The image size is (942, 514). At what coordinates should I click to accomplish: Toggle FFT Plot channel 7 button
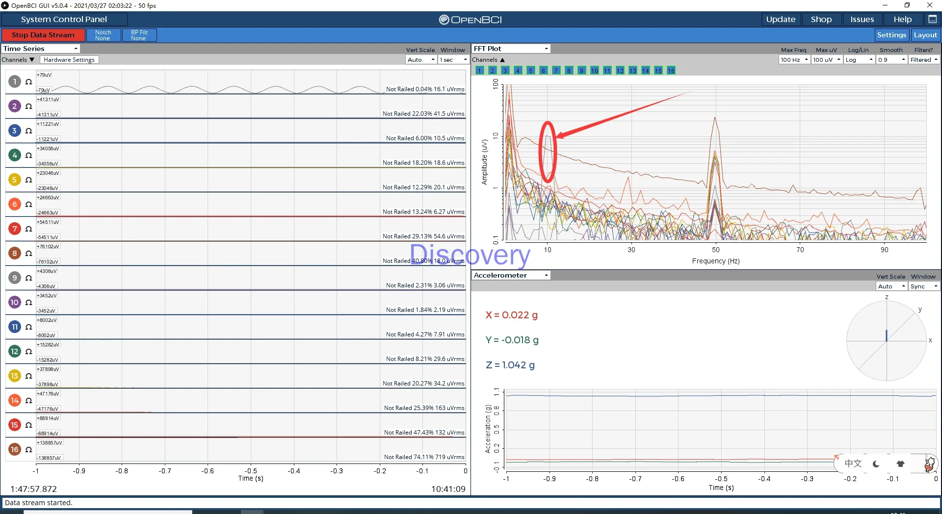pyautogui.click(x=556, y=71)
